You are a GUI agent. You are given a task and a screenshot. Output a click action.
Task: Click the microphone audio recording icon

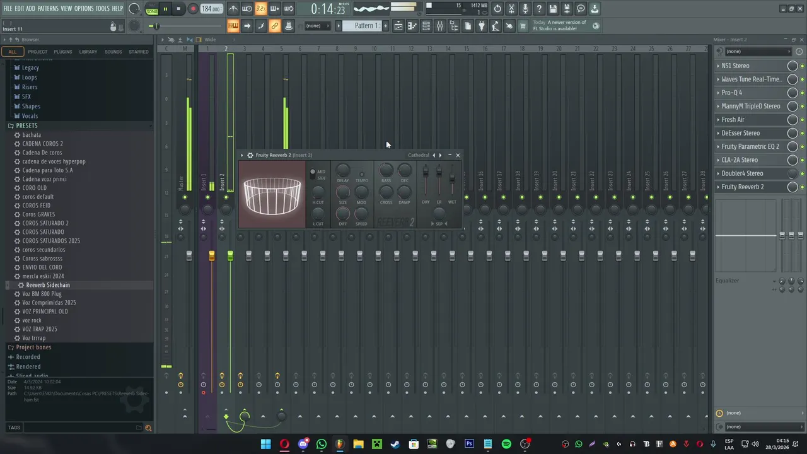[x=525, y=9]
